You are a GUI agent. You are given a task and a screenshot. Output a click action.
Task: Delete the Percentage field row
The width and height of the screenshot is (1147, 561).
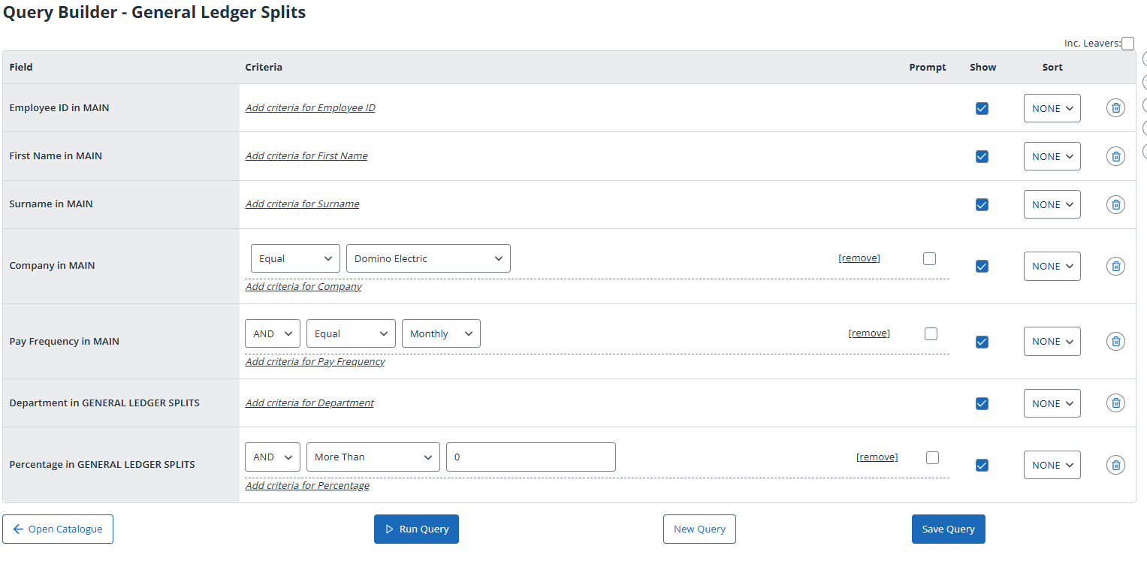1115,465
